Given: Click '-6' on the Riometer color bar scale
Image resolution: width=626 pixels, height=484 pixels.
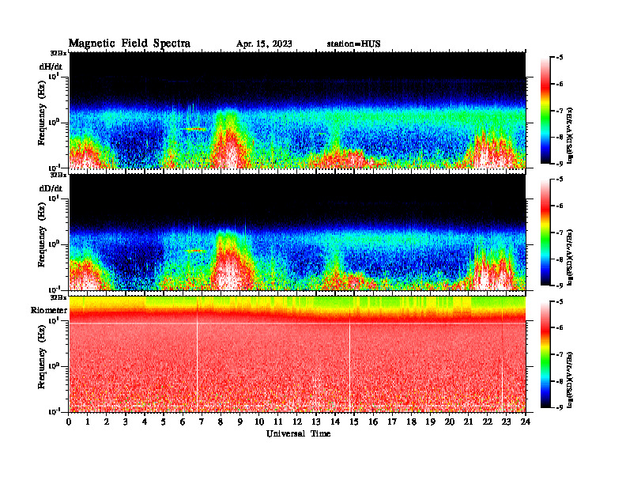Looking at the screenshot, I should point(560,328).
